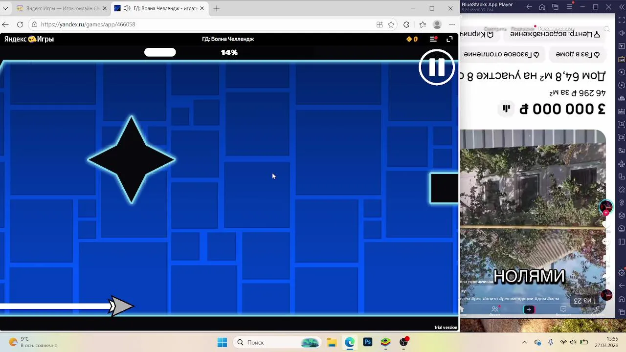Open TikTok inbox messages tab
The width and height of the screenshot is (626, 352).
(x=563, y=309)
